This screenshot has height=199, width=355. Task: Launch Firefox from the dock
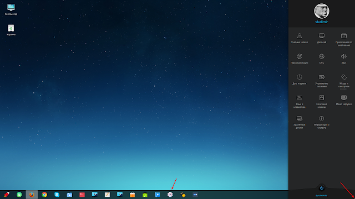point(32,195)
